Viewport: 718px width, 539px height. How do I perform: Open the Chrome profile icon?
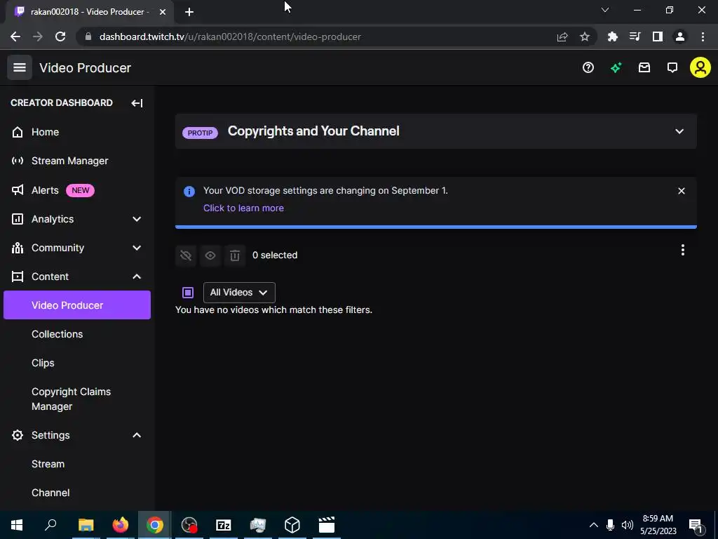tap(680, 36)
